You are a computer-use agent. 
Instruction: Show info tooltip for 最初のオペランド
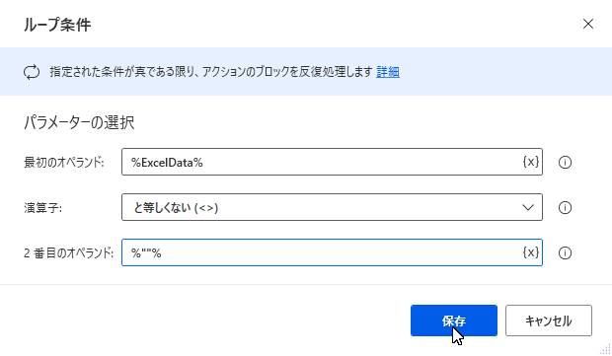pos(565,162)
